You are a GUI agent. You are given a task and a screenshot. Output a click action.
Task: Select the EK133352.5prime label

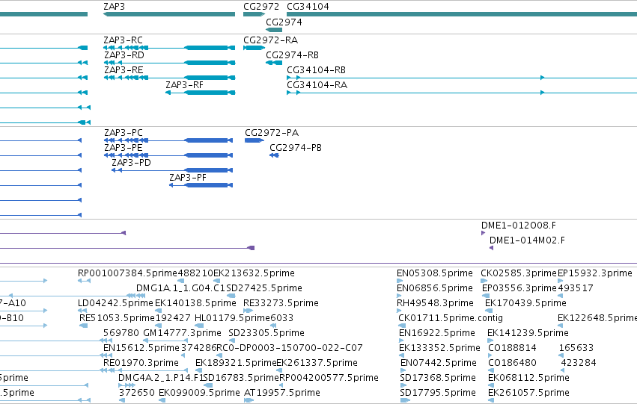pos(439,348)
